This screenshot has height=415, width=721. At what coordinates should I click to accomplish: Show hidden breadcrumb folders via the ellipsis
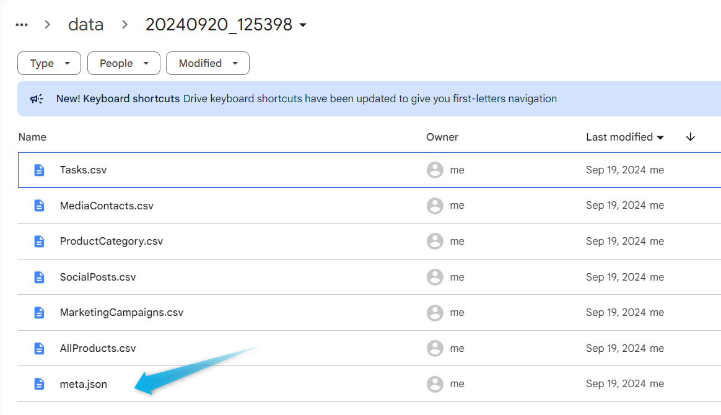[22, 25]
